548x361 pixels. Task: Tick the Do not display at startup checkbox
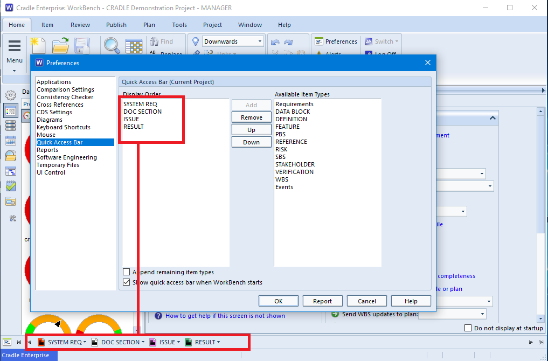(468, 328)
